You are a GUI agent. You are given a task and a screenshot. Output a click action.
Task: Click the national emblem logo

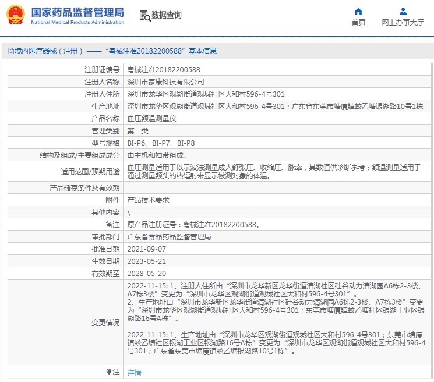(15, 16)
